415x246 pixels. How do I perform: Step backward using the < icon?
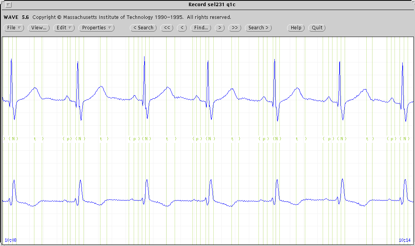182,28
